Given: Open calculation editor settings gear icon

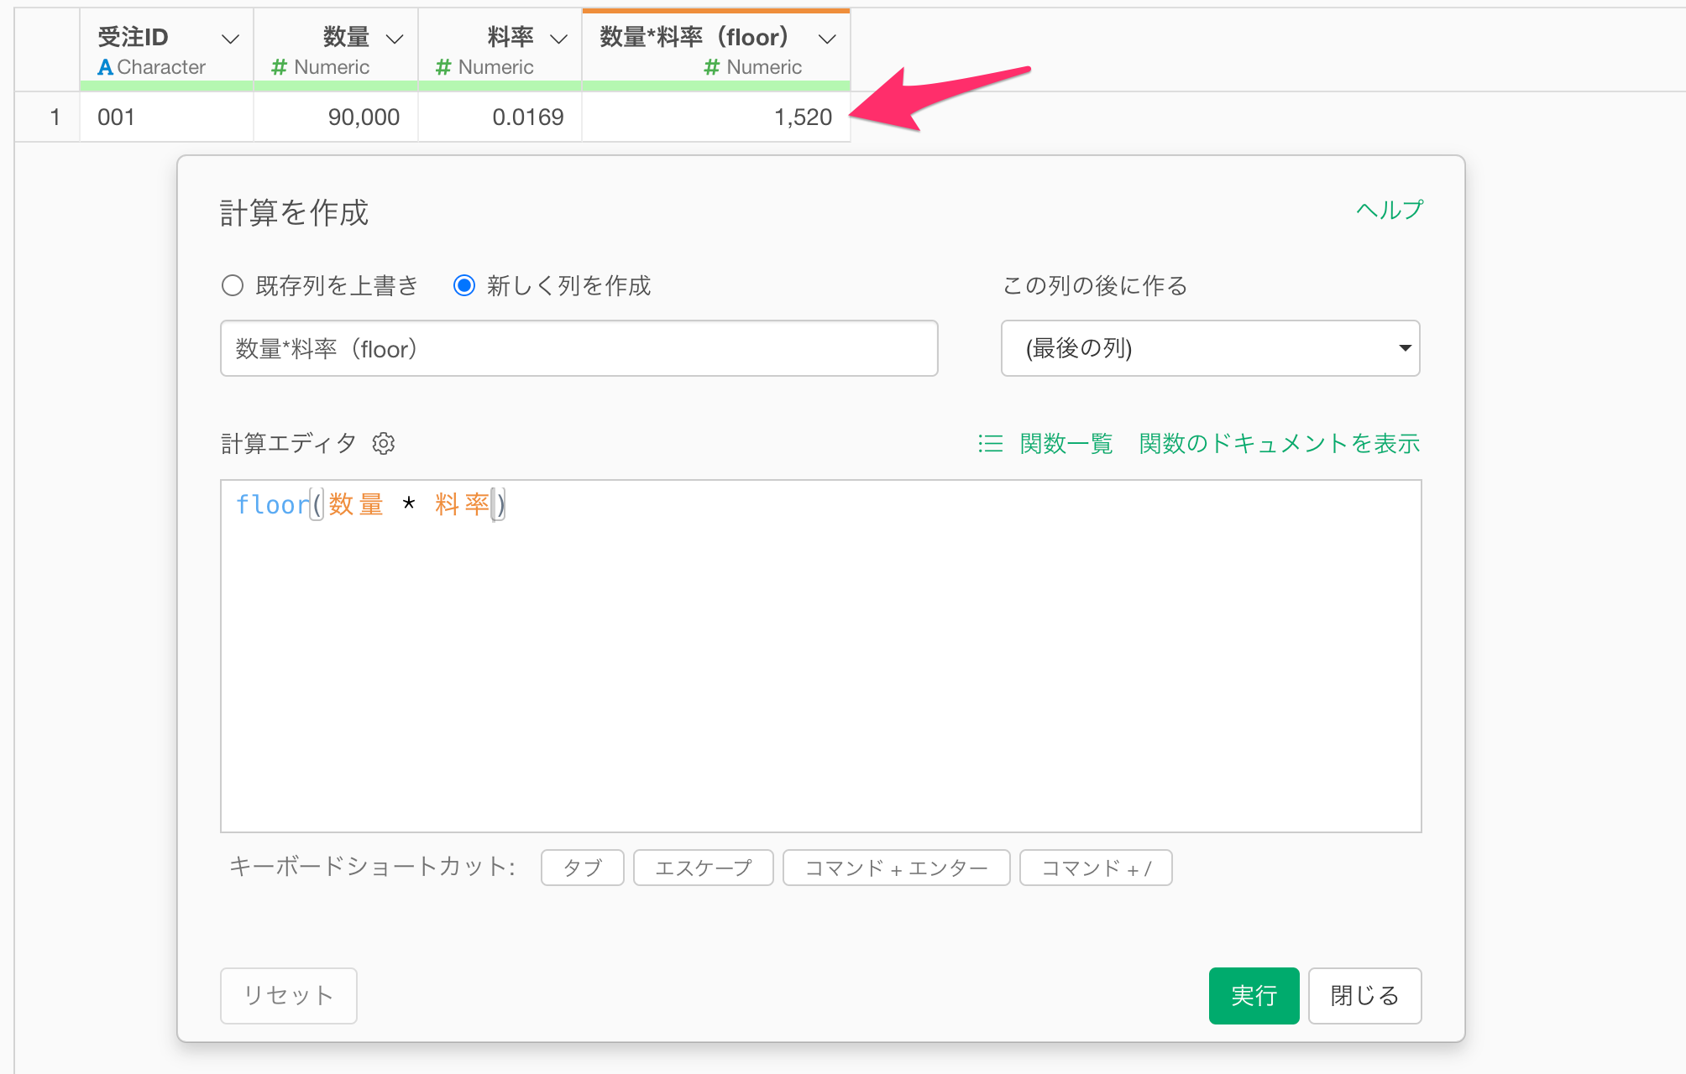Looking at the screenshot, I should coord(384,443).
